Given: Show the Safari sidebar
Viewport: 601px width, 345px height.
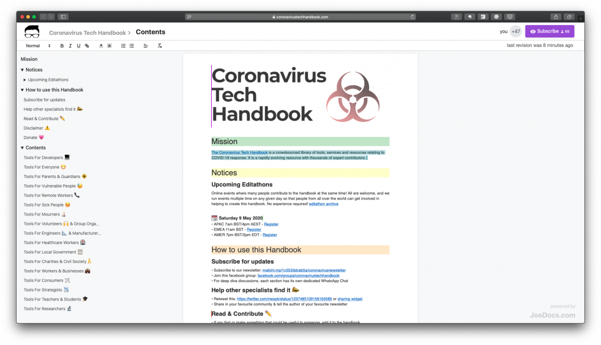Looking at the screenshot, I should point(63,16).
